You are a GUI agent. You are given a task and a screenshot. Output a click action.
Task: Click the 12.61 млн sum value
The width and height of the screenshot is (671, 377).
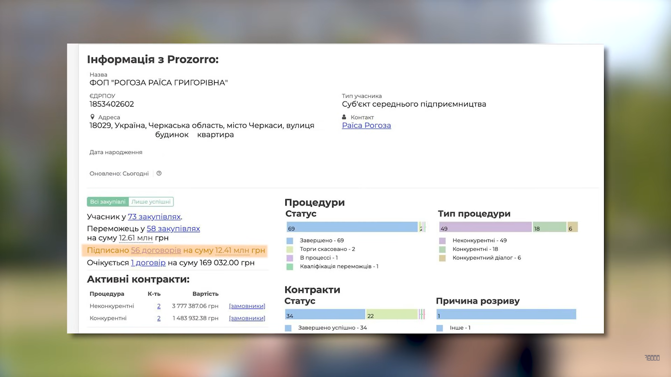point(136,238)
